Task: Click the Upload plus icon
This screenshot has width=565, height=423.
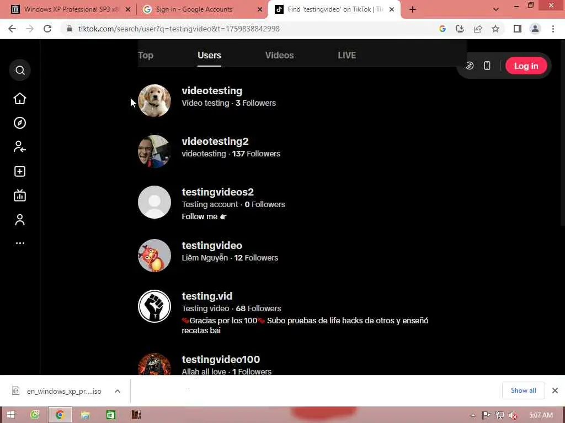Action: tap(20, 171)
